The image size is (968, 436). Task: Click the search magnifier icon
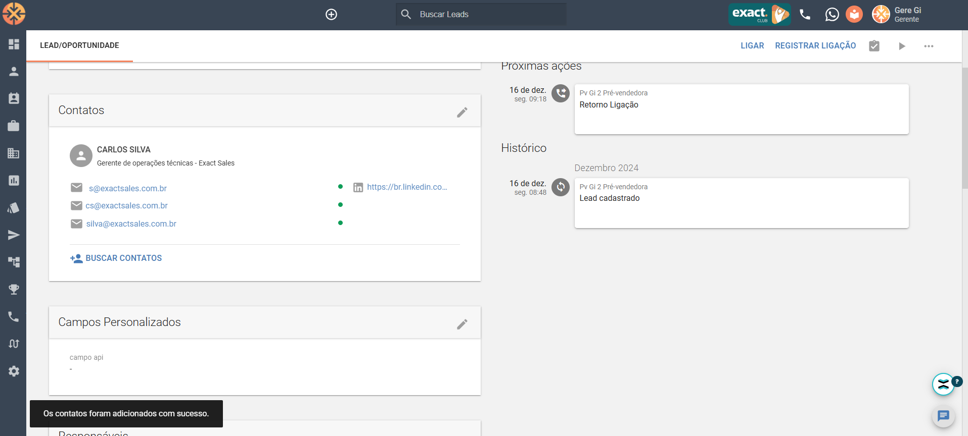click(406, 14)
